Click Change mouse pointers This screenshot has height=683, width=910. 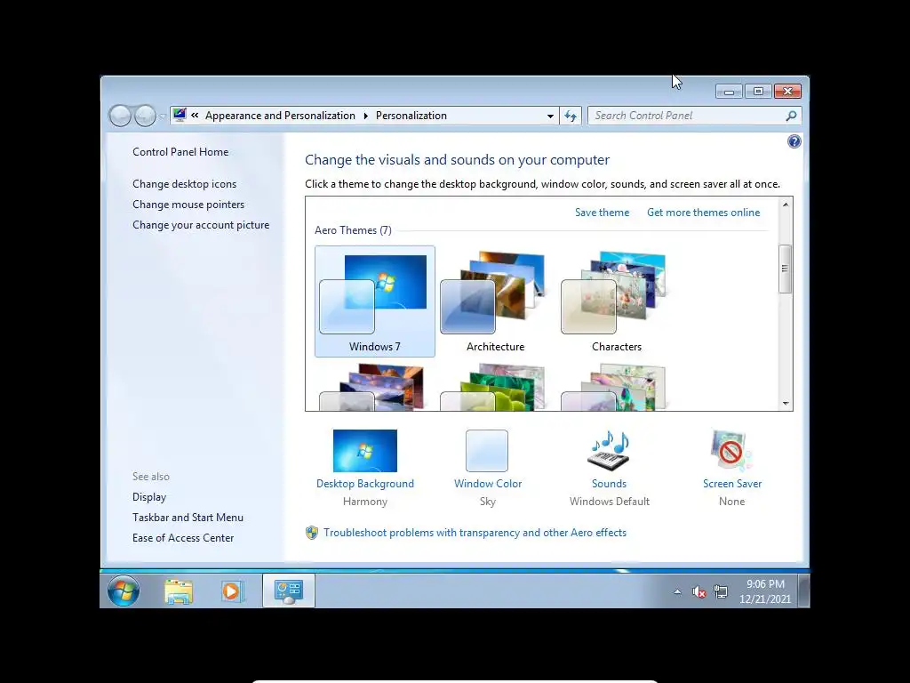click(188, 205)
